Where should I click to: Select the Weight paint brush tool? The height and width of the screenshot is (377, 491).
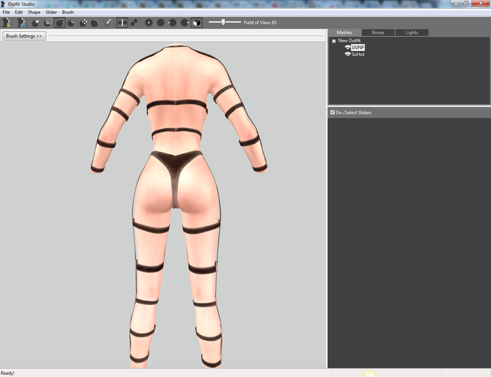[x=107, y=22]
